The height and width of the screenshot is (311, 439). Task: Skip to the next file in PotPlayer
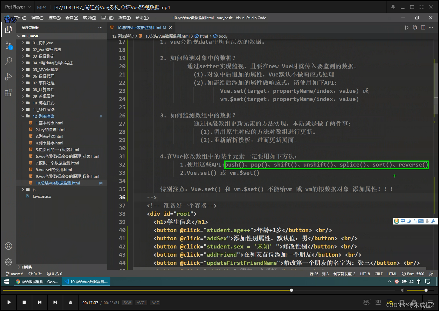tap(55, 302)
